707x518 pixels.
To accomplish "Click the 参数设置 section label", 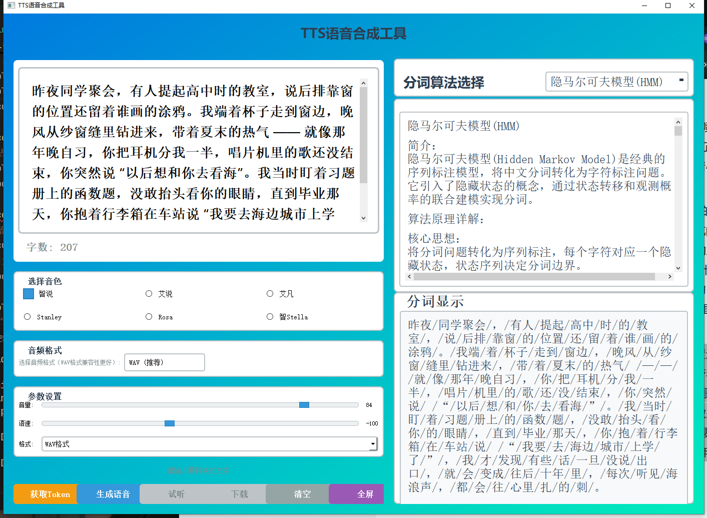I will coord(45,396).
